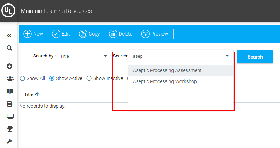Toggle the search box dropdown arrow
Viewport: 280px width, 148px height.
227,56
